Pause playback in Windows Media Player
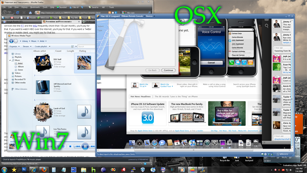Screen dimensions: 307x173 pyautogui.click(x=85, y=146)
